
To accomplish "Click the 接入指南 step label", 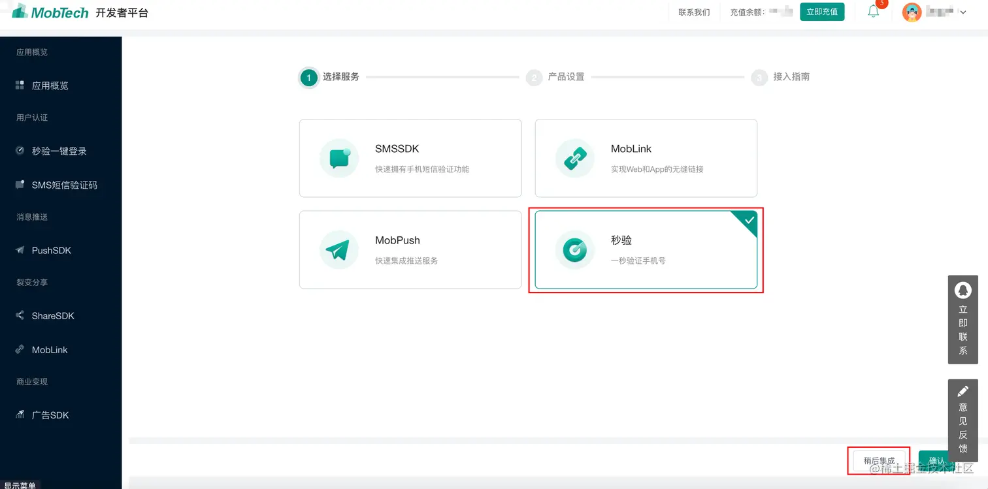I will (791, 76).
